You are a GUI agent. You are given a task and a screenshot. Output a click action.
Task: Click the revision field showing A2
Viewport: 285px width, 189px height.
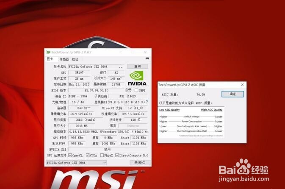coord(116,72)
